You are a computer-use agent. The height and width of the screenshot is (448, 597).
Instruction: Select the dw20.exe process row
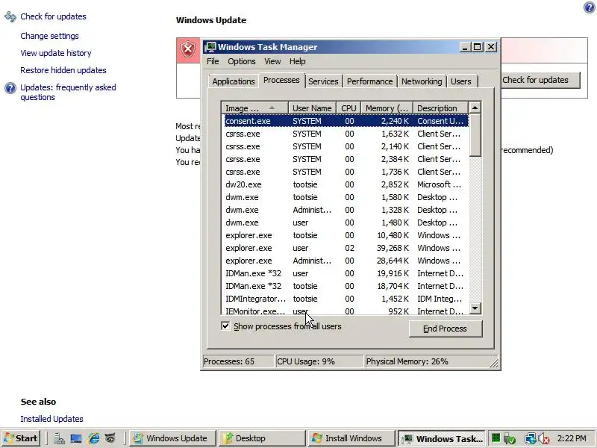pyautogui.click(x=346, y=184)
